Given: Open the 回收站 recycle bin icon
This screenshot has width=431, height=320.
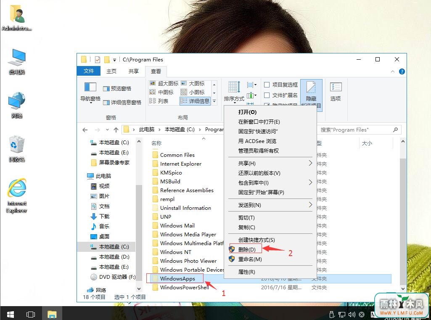Looking at the screenshot, I should (17, 149).
